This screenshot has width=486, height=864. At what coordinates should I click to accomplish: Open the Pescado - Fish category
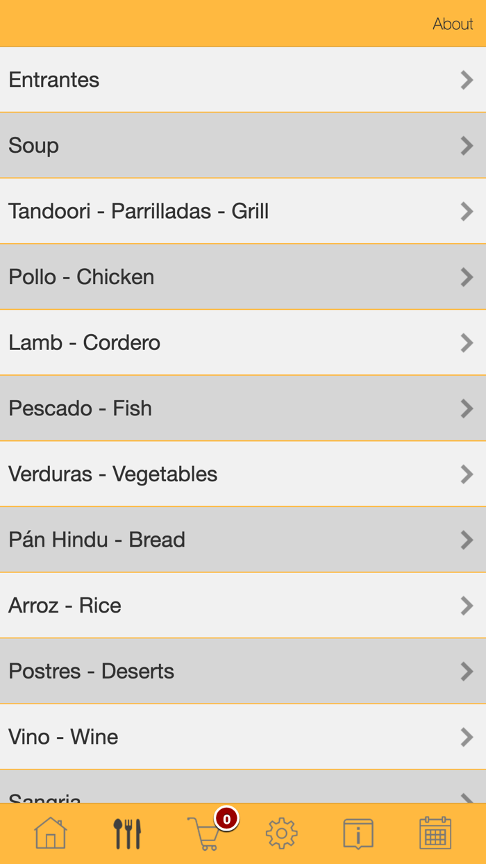point(243,408)
